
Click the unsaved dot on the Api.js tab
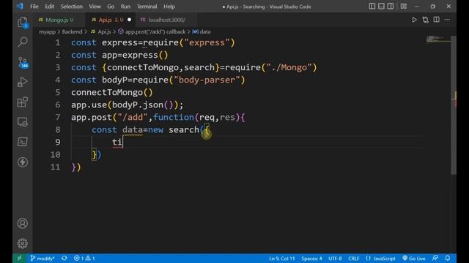[x=129, y=20]
